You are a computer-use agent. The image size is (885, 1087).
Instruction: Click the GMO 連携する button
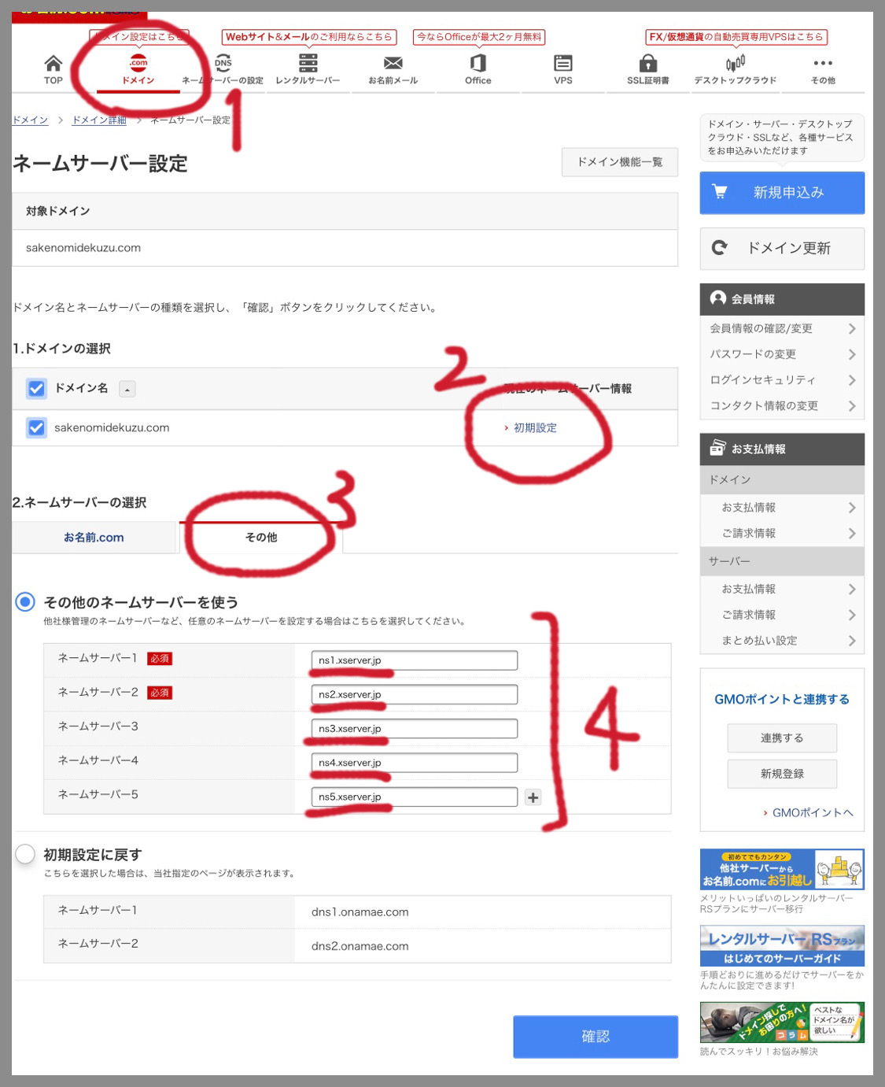tap(782, 738)
